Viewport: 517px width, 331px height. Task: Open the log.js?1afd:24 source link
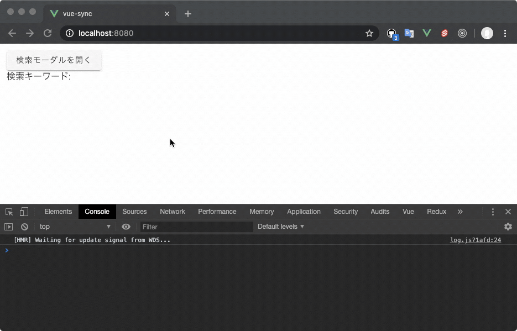[475, 240]
